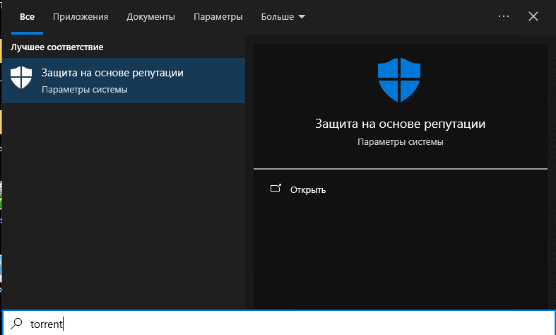Click the separator line above Открыть
Screen dimensions: 556x335
(400, 169)
